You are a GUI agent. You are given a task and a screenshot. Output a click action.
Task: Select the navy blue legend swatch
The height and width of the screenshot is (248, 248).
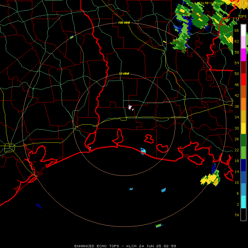tap(243, 165)
